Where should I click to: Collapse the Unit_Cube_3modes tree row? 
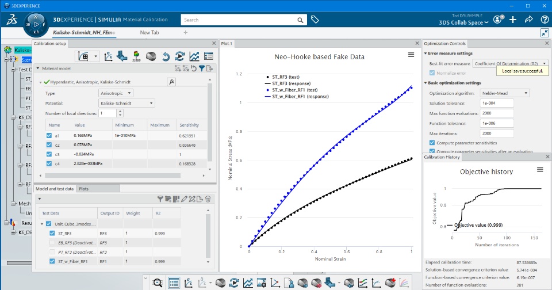[x=42, y=224]
